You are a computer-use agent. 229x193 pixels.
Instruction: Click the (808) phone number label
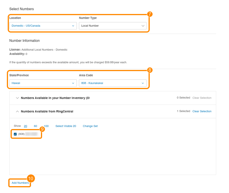click(x=28, y=134)
